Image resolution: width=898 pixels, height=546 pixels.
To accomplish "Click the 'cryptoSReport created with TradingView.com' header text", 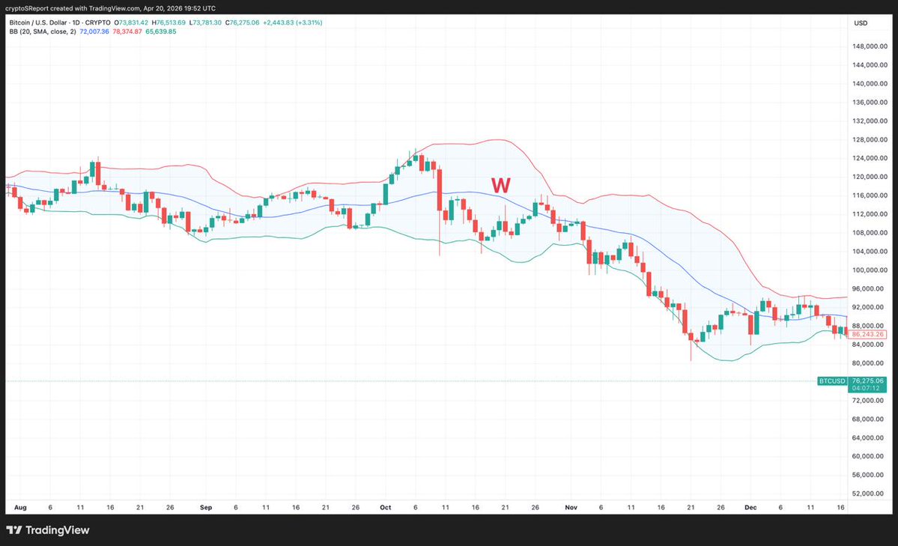I will tap(73, 8).
